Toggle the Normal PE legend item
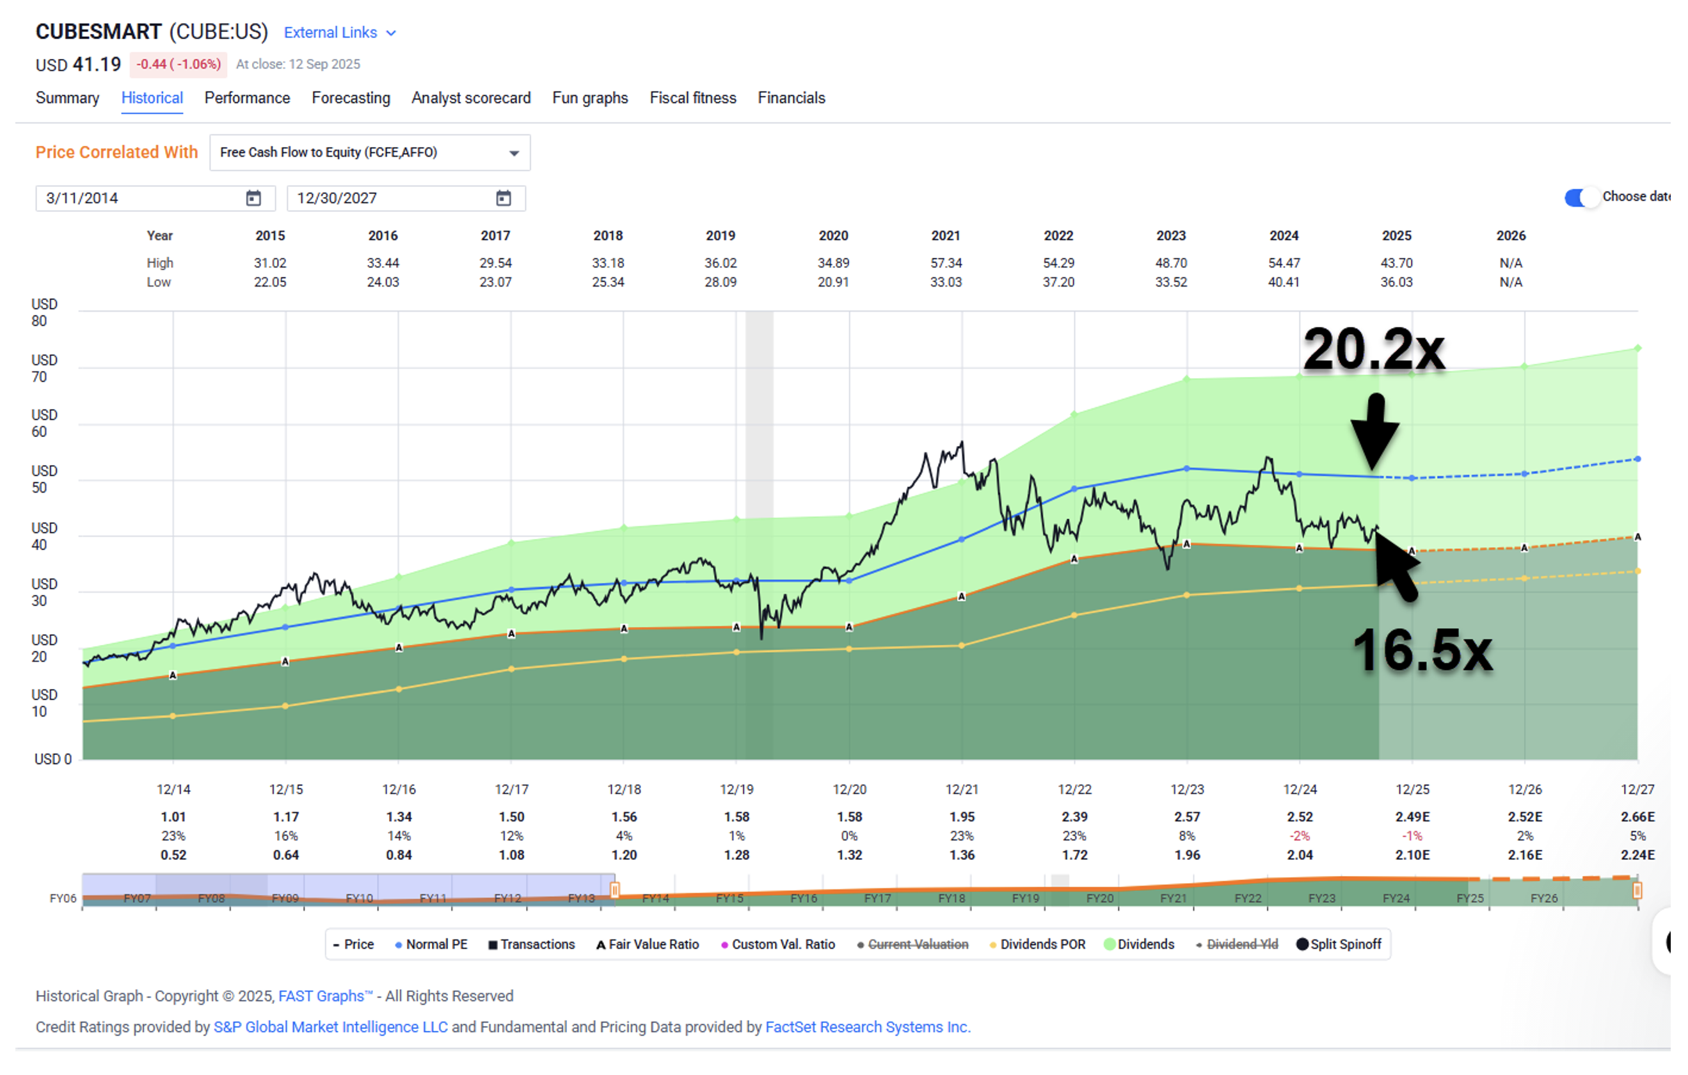1688x1075 pixels. 431,944
